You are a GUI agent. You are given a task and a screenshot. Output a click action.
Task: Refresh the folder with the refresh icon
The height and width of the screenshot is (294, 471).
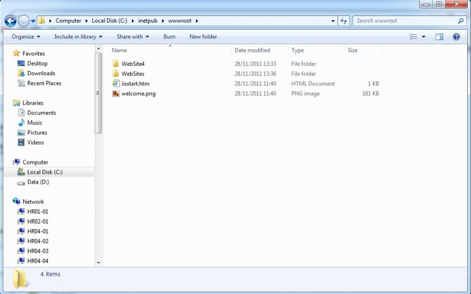[x=344, y=21]
